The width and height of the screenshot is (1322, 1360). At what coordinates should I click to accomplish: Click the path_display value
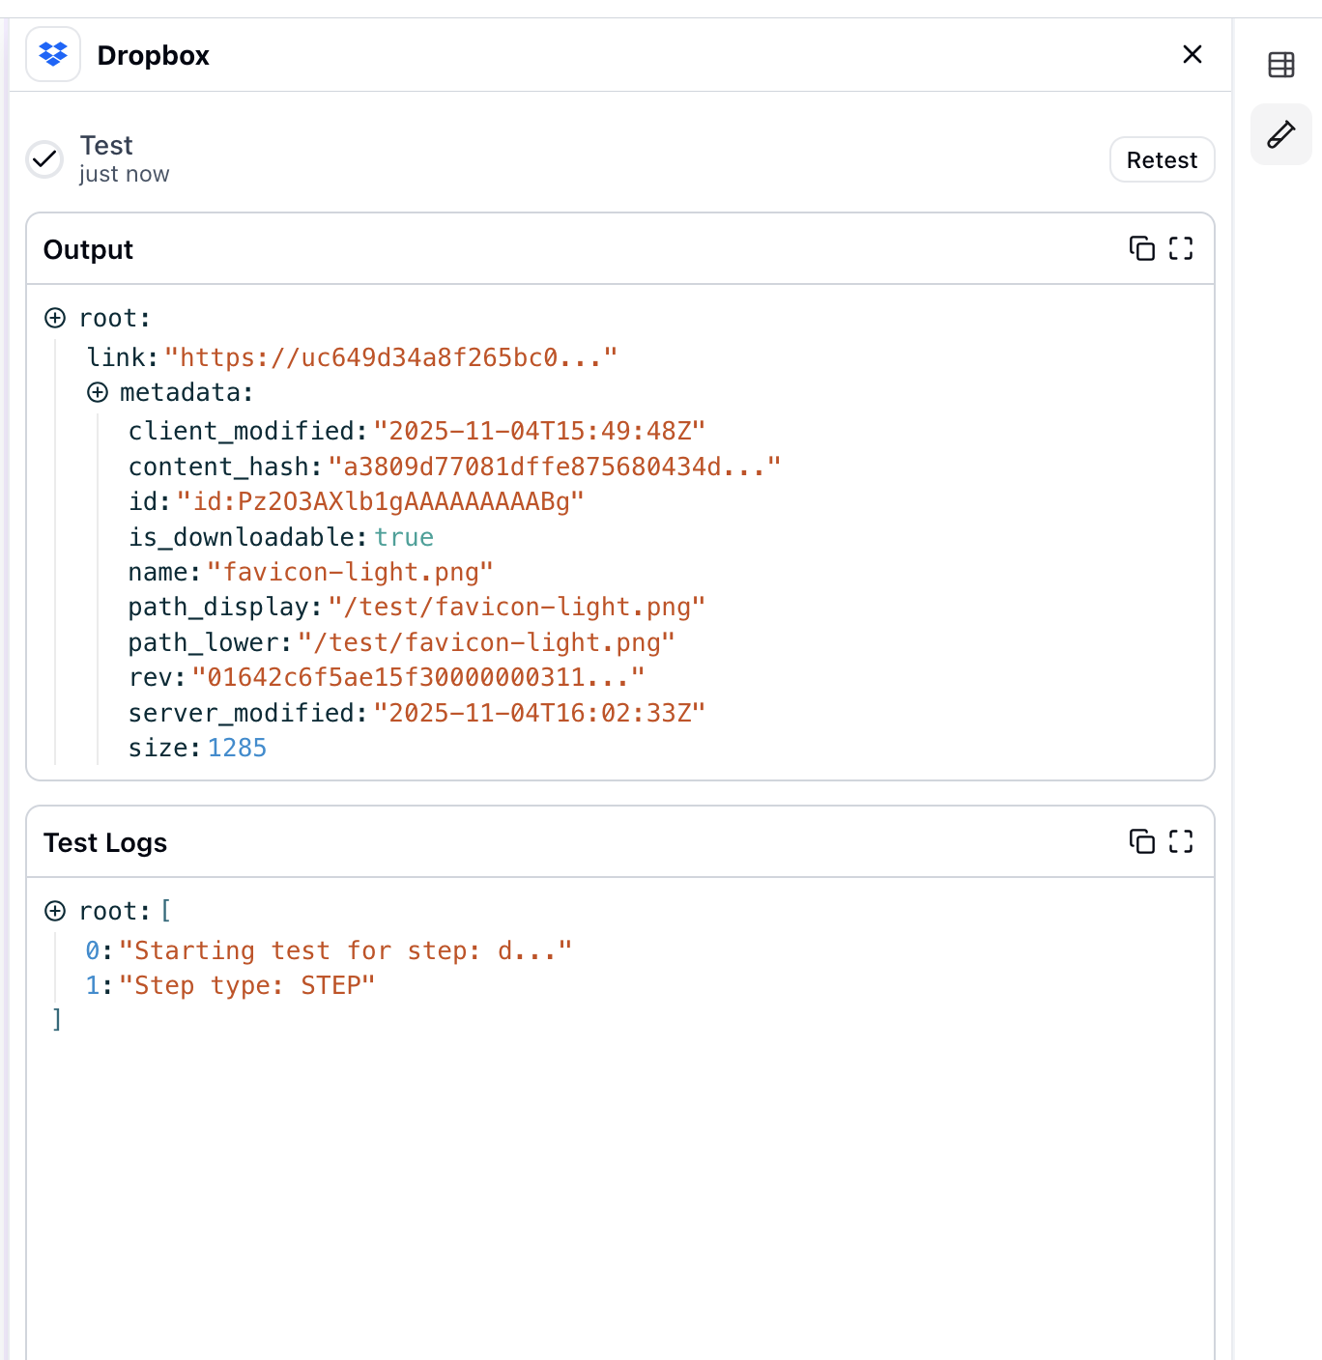point(516,608)
